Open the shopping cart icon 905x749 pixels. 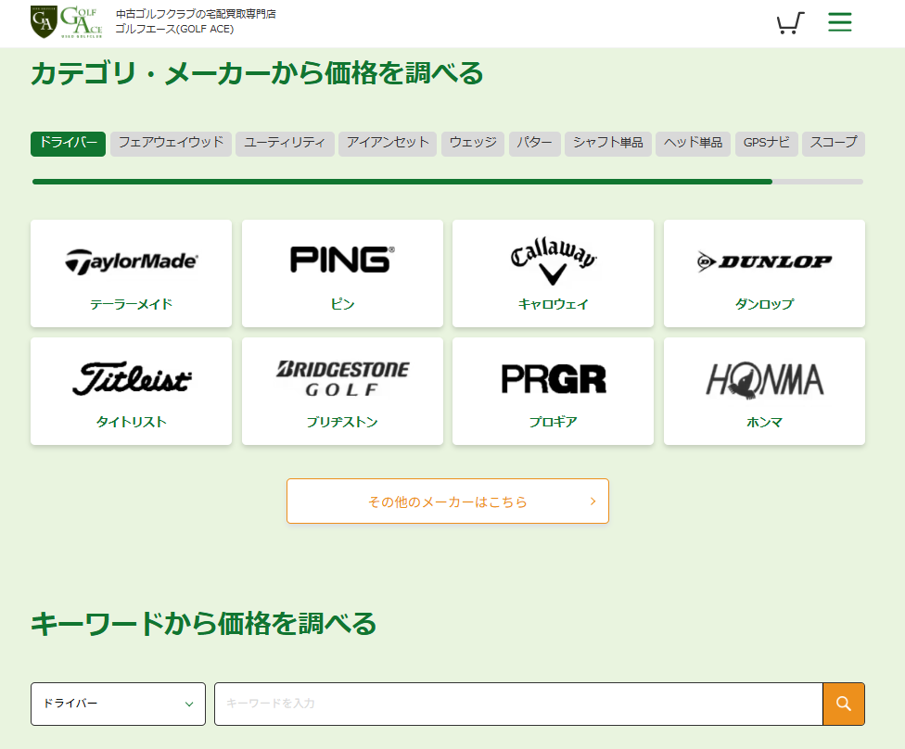pyautogui.click(x=789, y=23)
